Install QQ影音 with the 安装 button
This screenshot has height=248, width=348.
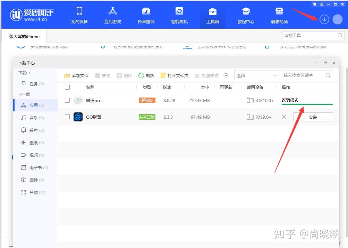click(x=313, y=117)
